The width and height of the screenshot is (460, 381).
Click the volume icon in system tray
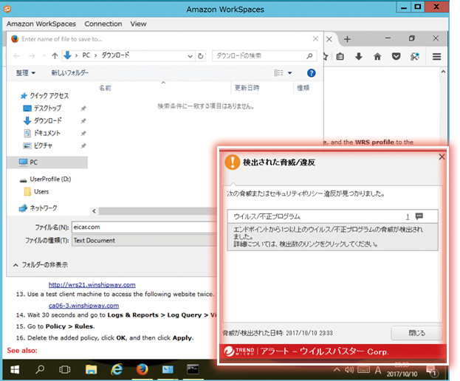tap(349, 370)
